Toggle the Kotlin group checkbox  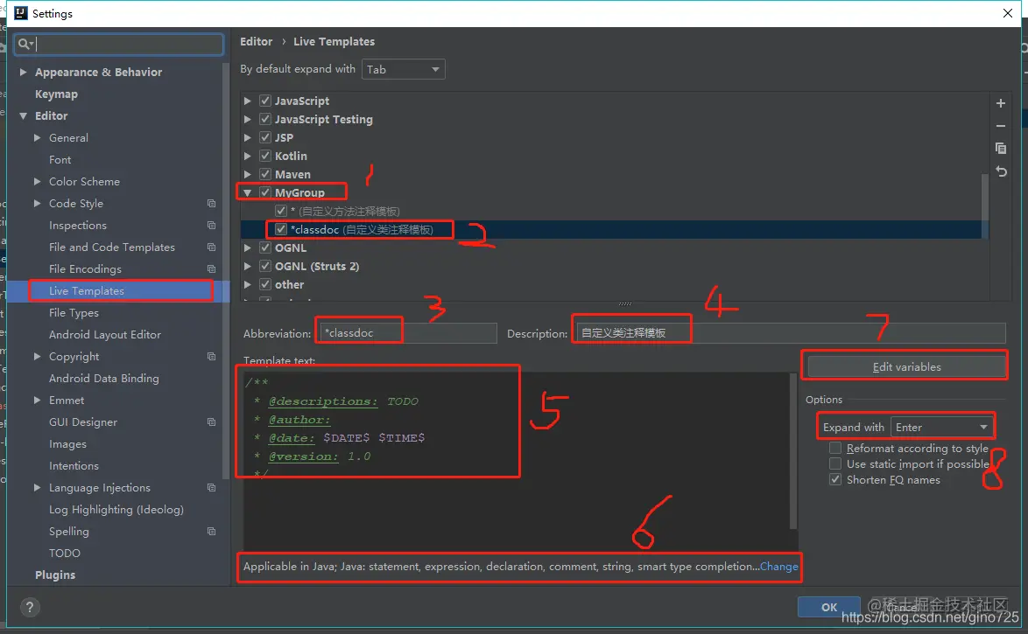click(264, 156)
